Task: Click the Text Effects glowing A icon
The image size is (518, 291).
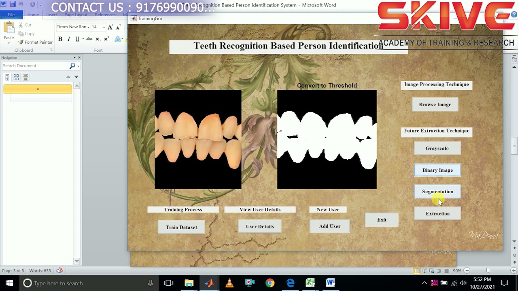Action: 117,39
